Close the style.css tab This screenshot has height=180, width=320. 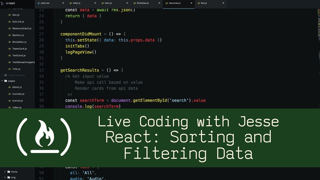click(63, 3)
